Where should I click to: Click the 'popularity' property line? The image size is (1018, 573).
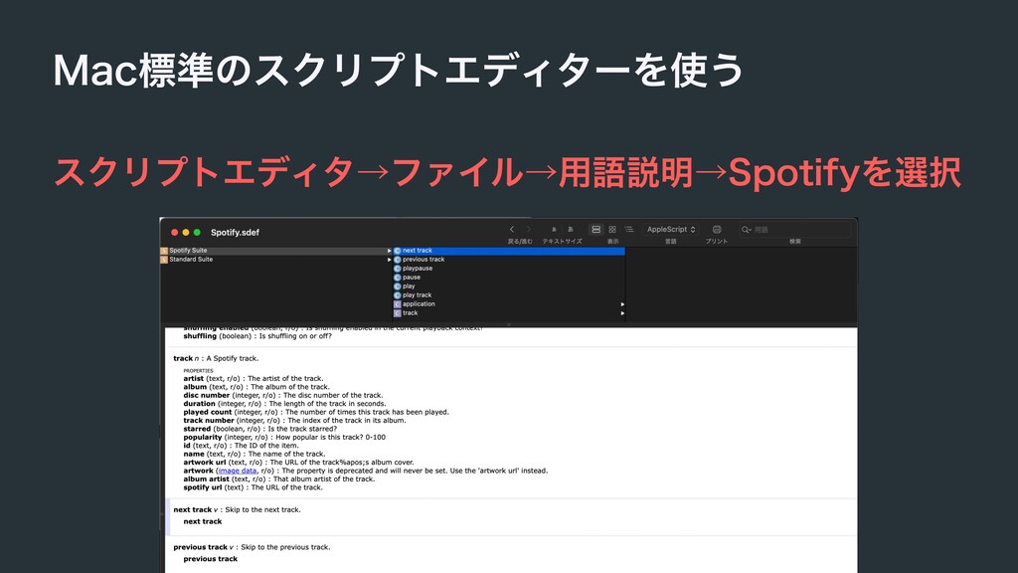284,438
